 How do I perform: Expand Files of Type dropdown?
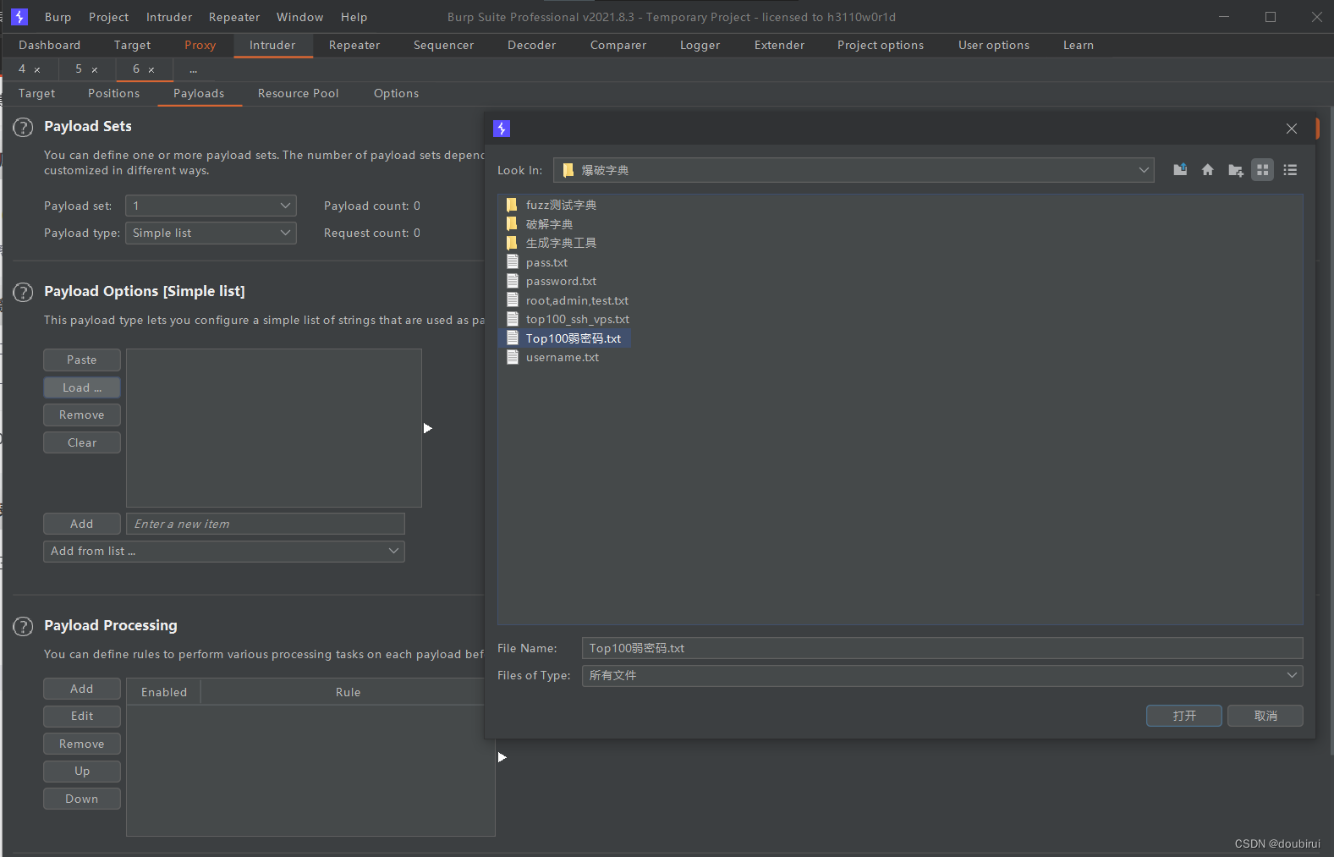1292,675
